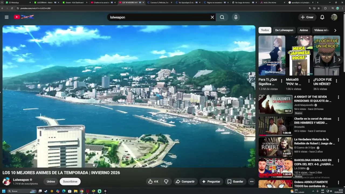
Task: Start voice search with microphone
Action: tap(236, 17)
